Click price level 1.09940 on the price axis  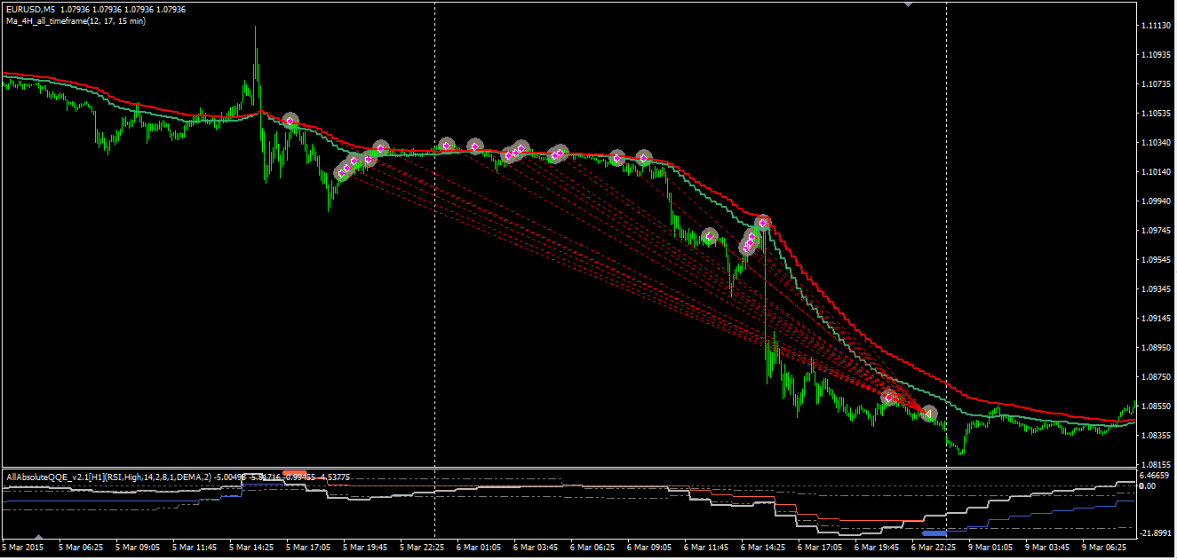tap(1154, 201)
